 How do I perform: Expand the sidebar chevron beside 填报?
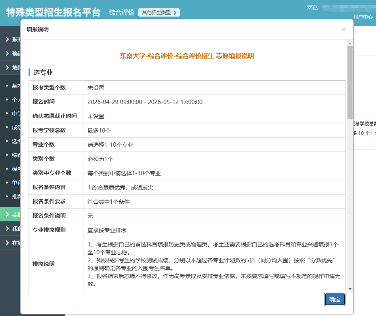pos(8,68)
